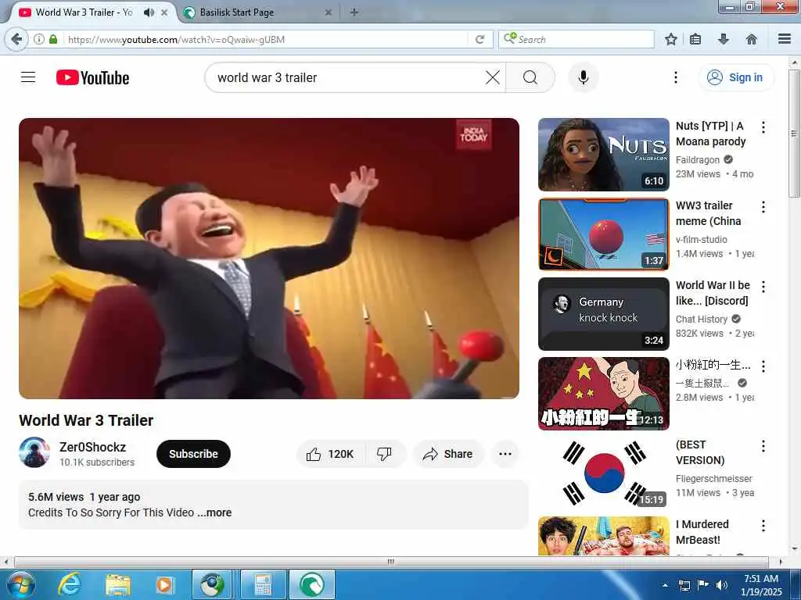Show bookmarks list icon

tap(695, 39)
